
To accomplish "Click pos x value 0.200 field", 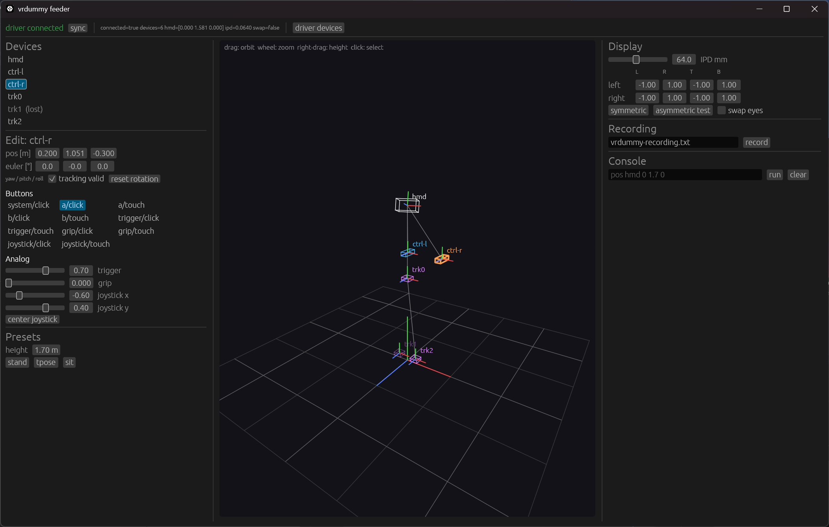I will point(47,153).
